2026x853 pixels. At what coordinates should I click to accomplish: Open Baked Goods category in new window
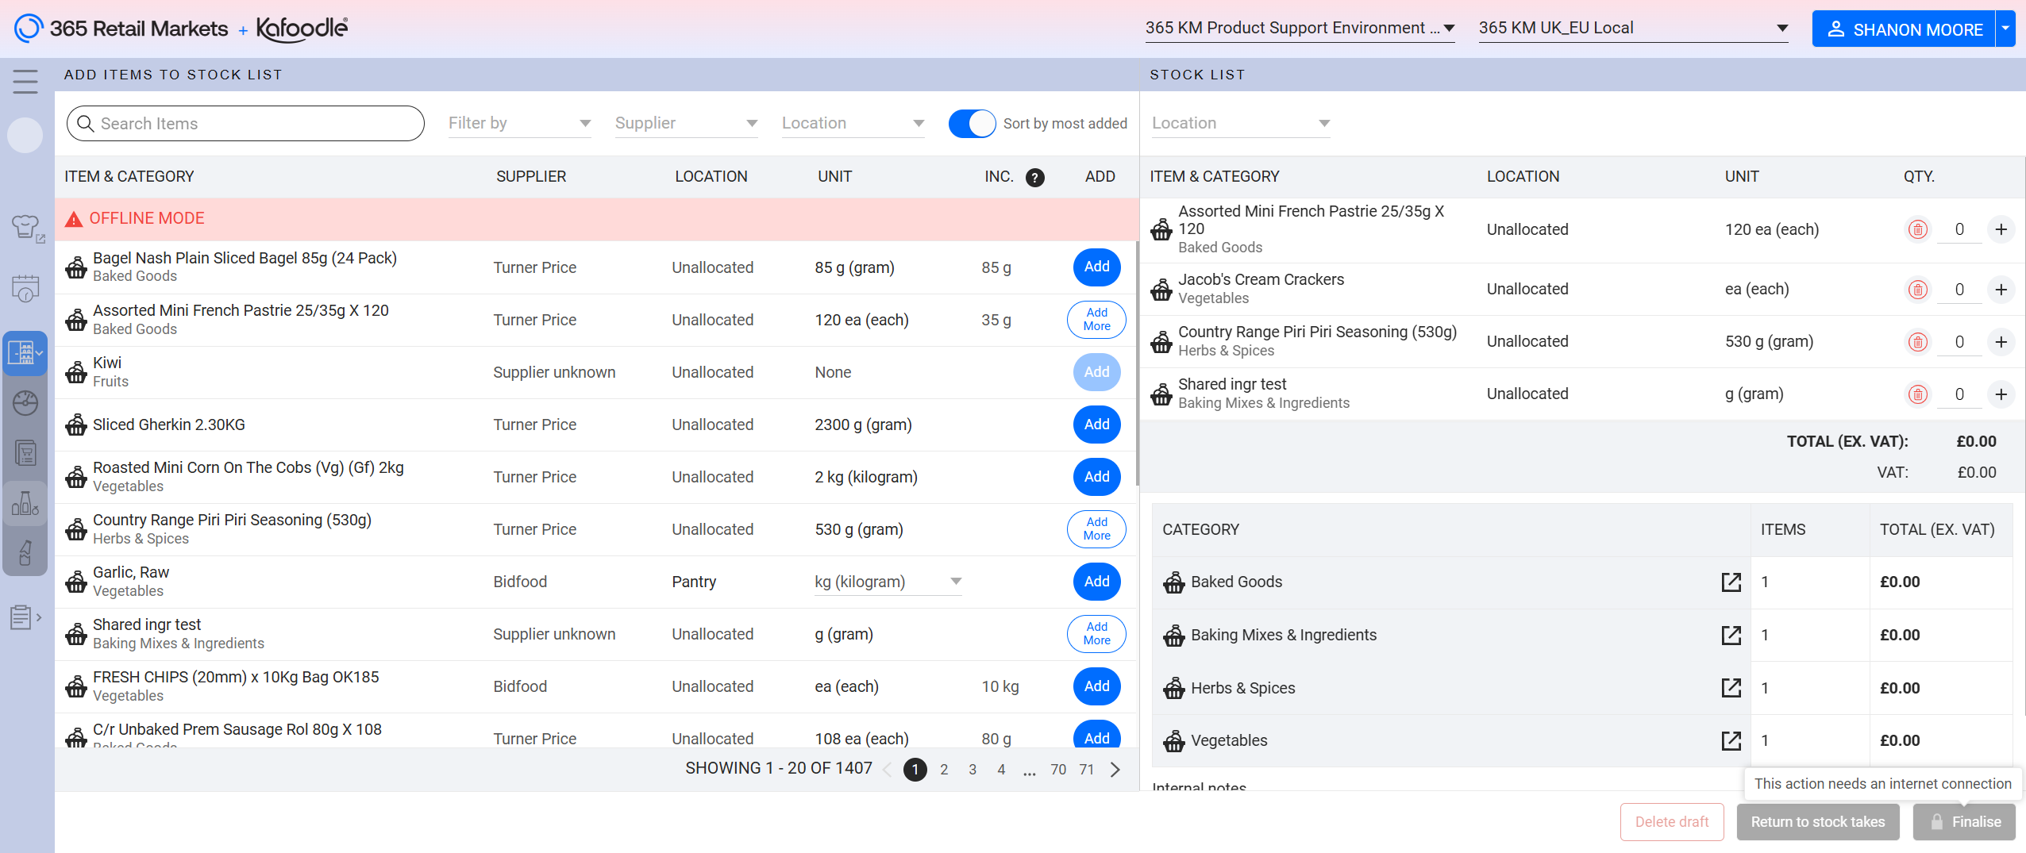1731,582
